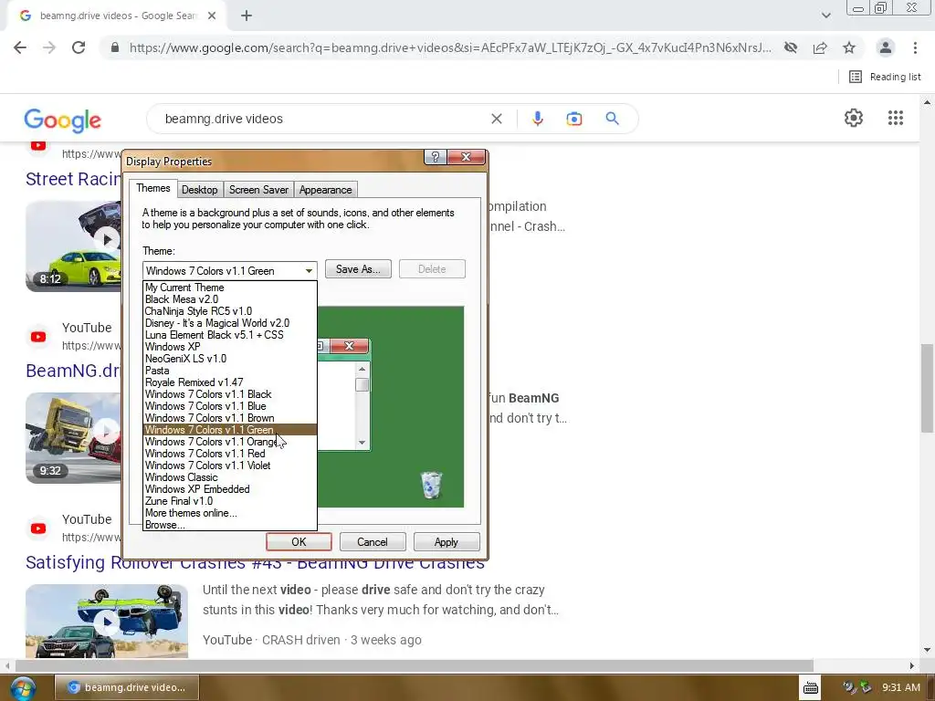Click the share page icon

(x=820, y=47)
